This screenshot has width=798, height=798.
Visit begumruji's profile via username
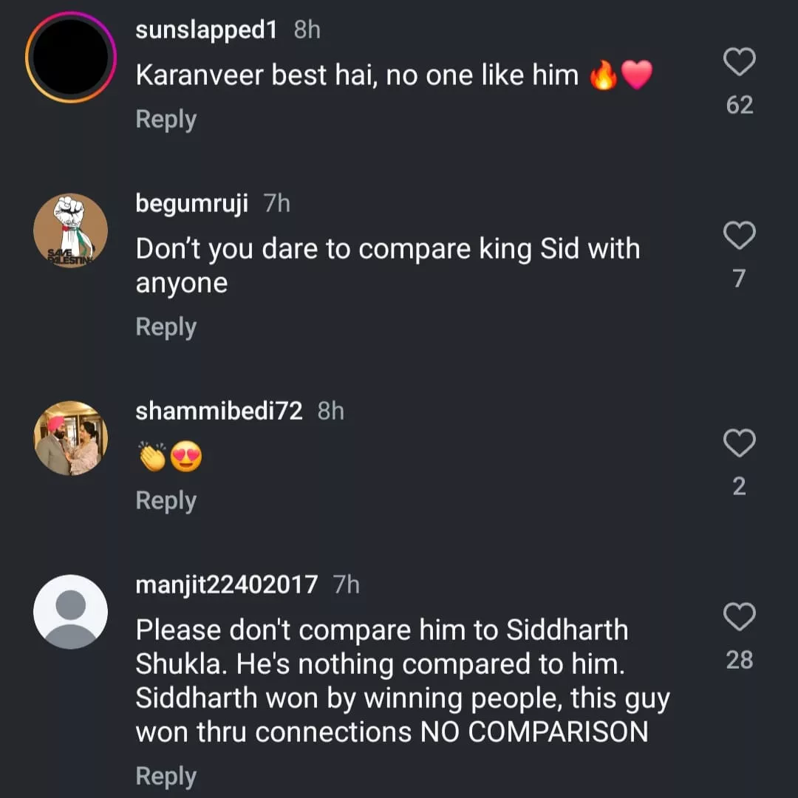[x=192, y=204]
